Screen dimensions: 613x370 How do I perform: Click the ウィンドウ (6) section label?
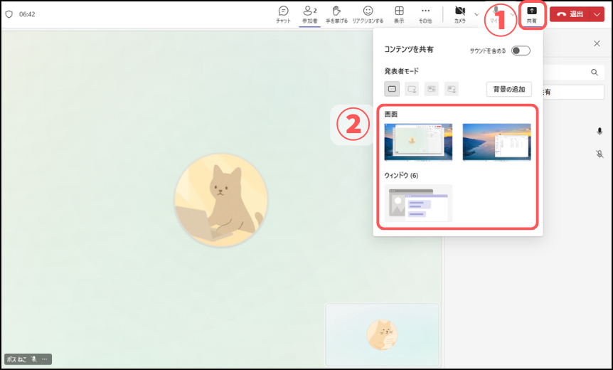[401, 175]
